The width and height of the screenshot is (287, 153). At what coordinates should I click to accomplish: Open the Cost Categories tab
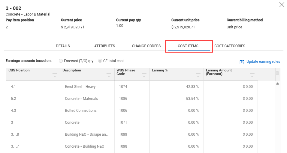[x=230, y=46]
